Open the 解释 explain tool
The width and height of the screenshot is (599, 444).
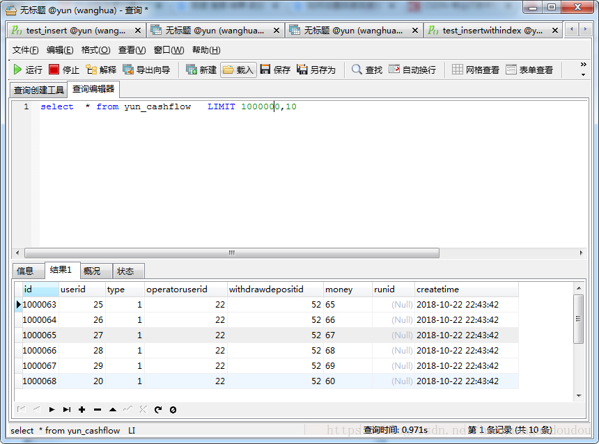pos(101,70)
